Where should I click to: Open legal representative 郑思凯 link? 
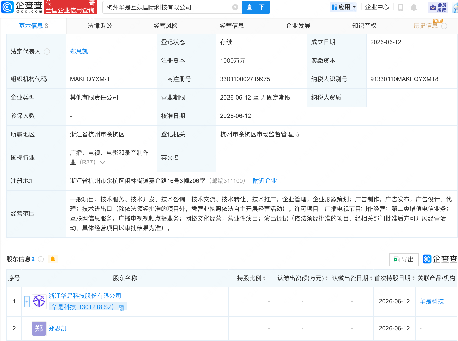coord(79,52)
